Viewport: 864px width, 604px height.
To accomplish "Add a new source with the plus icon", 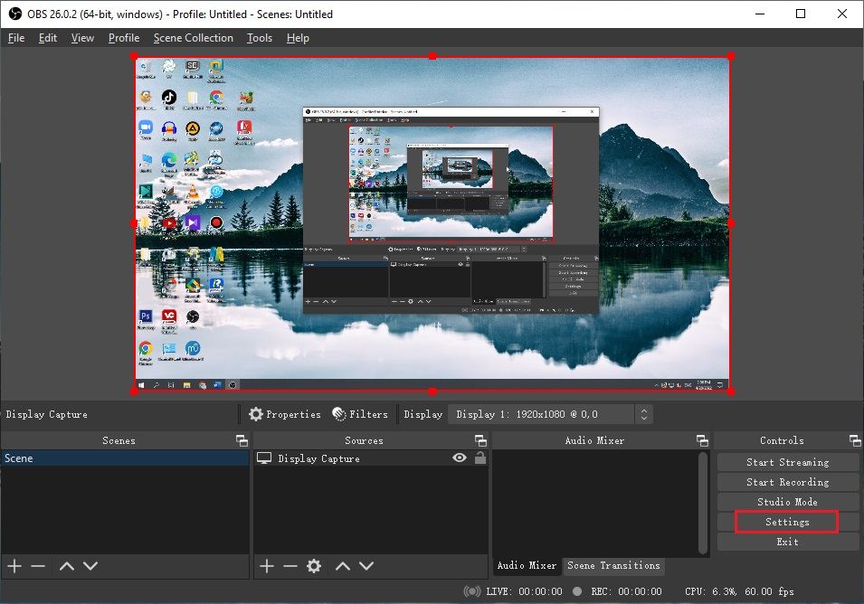I will pos(267,565).
